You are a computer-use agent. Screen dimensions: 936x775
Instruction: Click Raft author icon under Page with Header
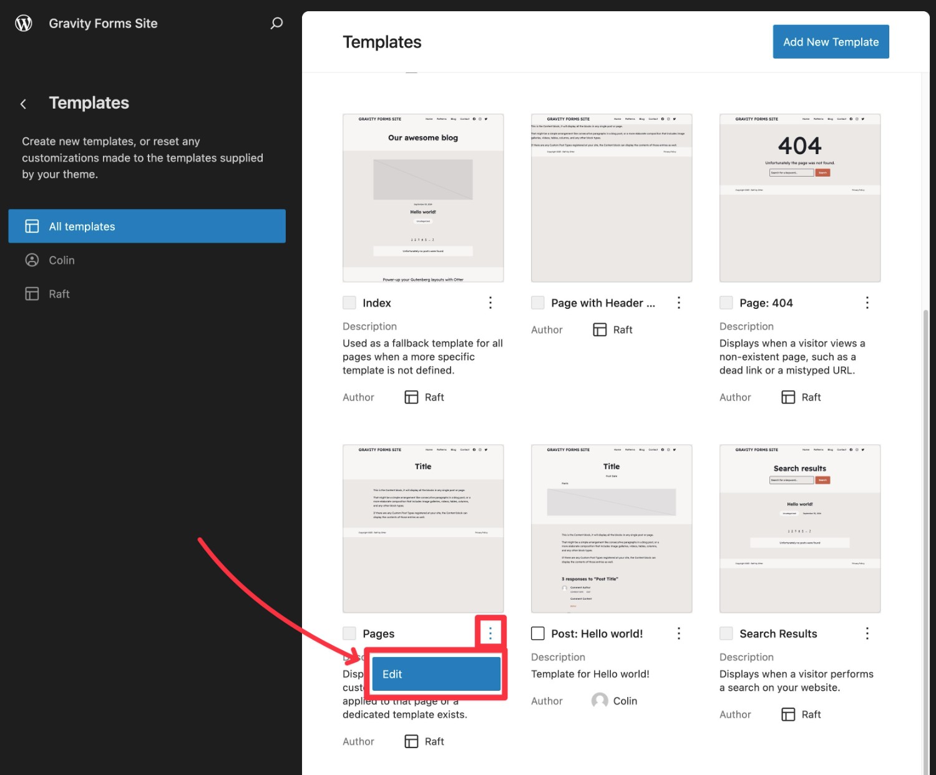click(x=600, y=330)
